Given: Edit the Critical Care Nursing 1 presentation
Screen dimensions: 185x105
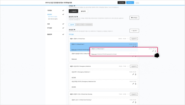Looking at the screenshot, I should coord(133,102).
